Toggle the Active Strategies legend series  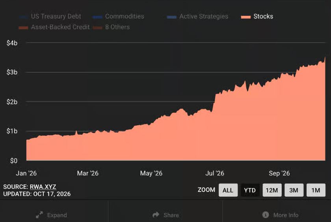pyautogui.click(x=197, y=16)
